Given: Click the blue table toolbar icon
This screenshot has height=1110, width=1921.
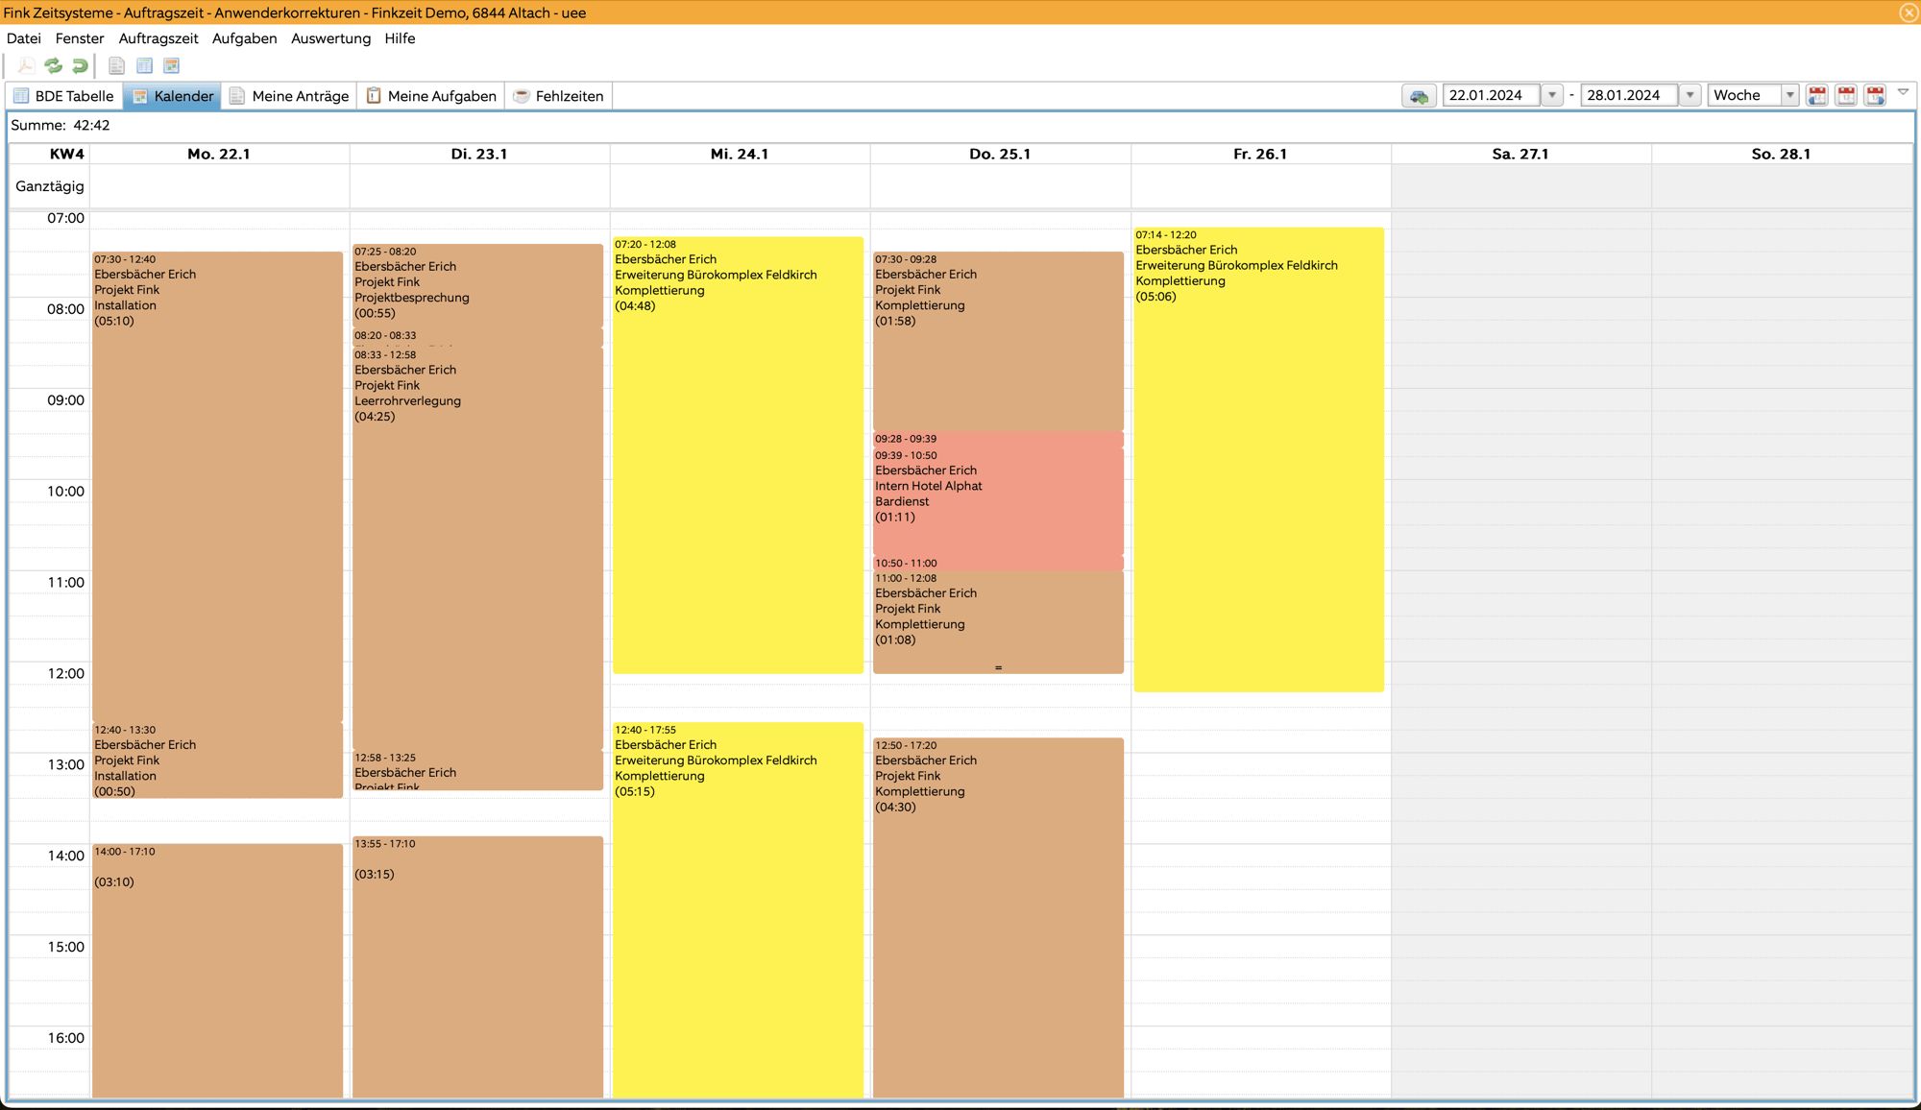Looking at the screenshot, I should 144,65.
